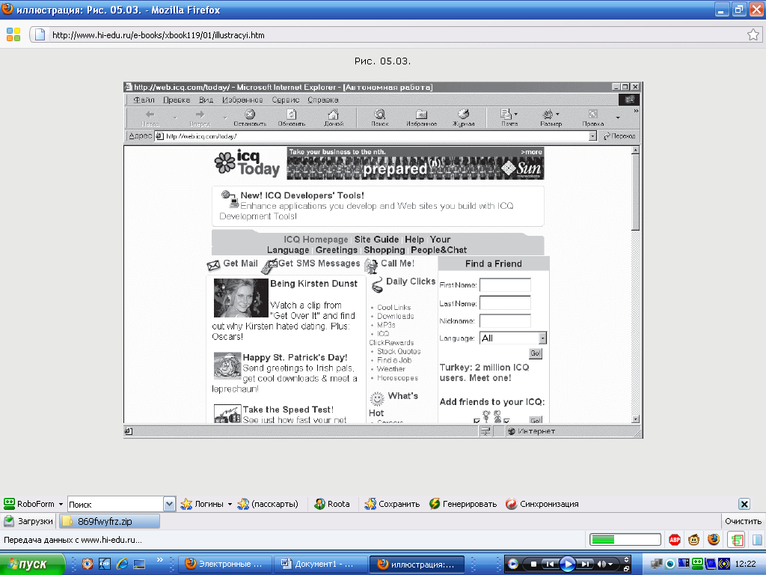The image size is (766, 575).
Task: Click the green page loading progress bar
Action: pos(625,540)
